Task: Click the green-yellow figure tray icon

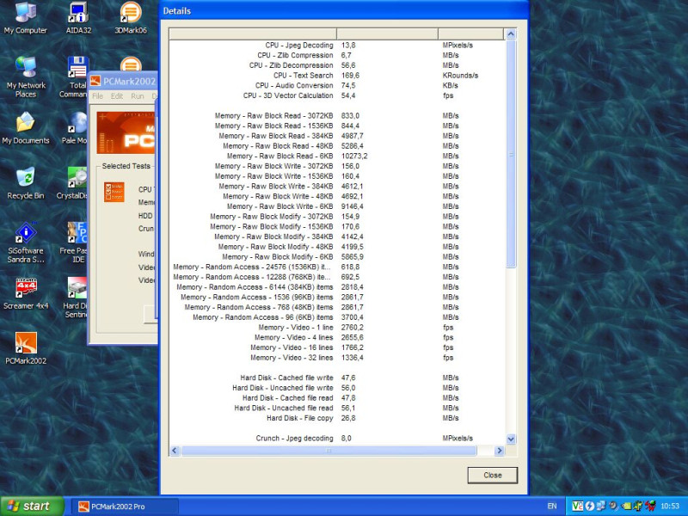Action: coord(637,506)
